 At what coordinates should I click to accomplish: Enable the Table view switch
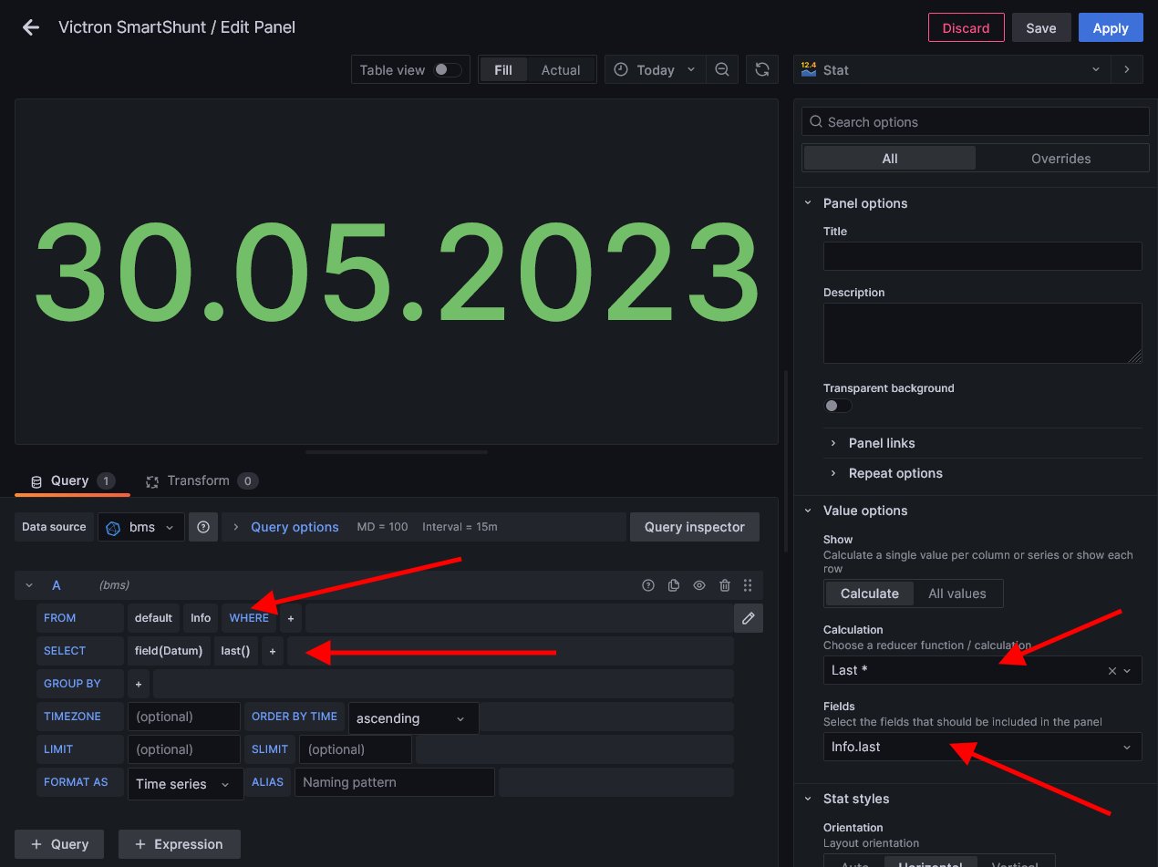point(447,70)
